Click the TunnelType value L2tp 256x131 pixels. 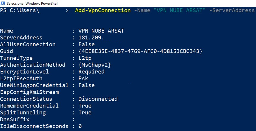click(x=85, y=58)
